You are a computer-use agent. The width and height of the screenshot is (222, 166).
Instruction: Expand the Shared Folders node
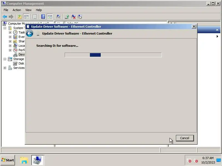point(10,41)
